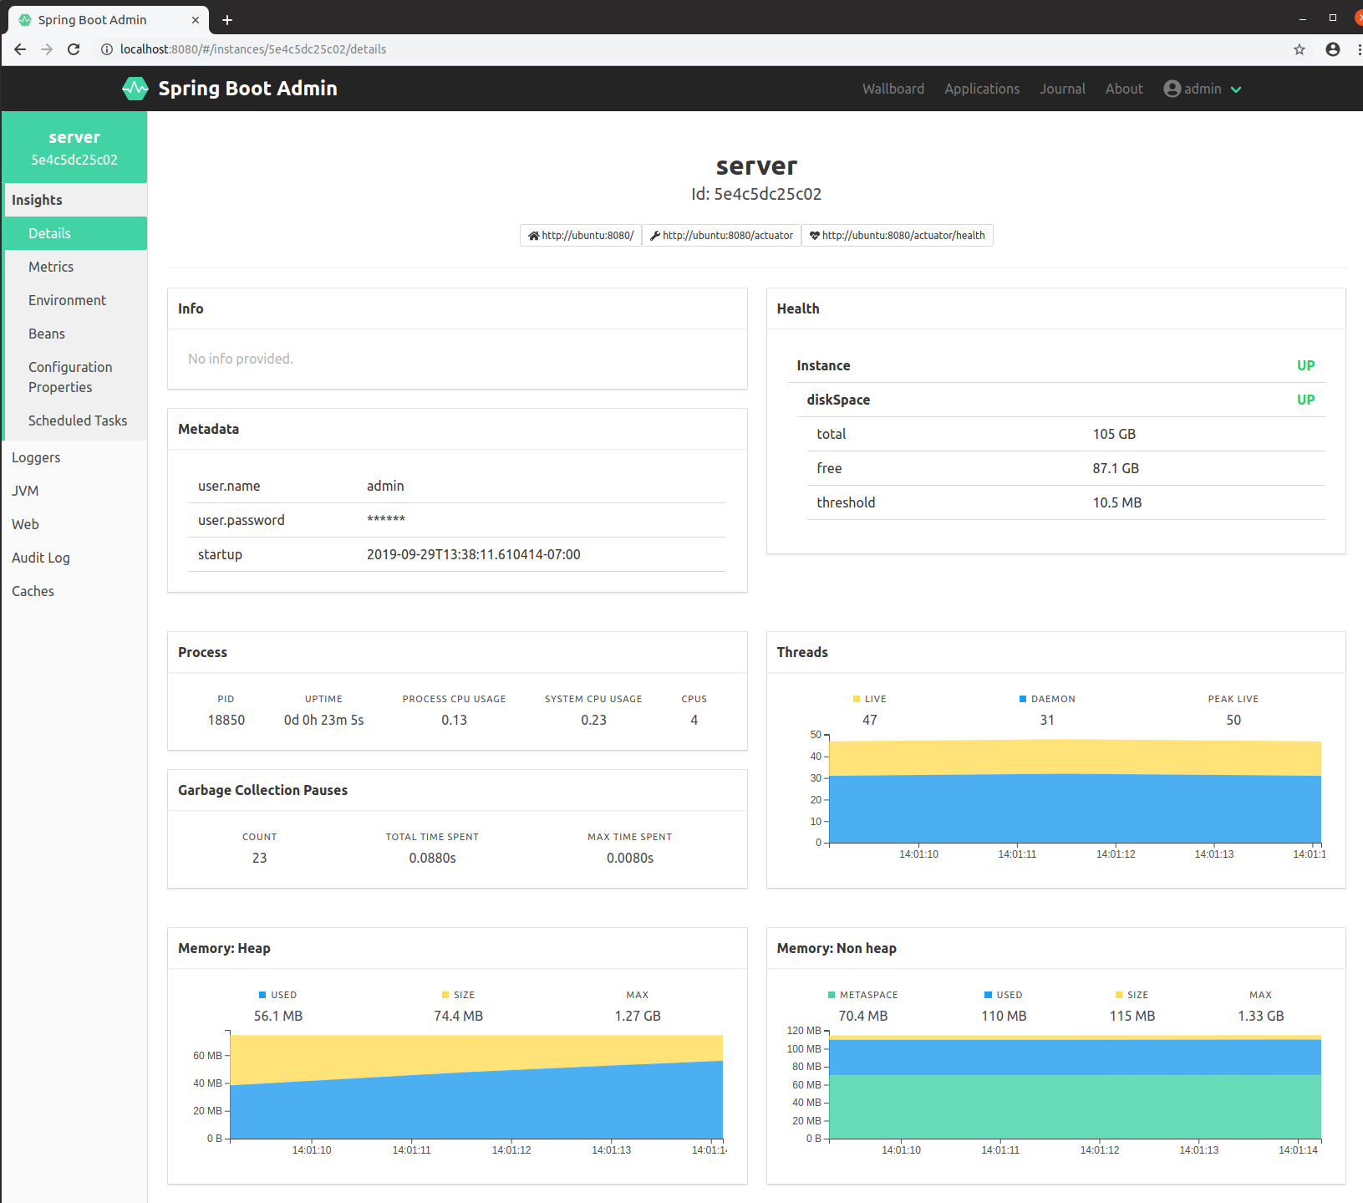Screen dimensions: 1363x1203
Task: Click the threshold value 10.5 MB
Action: (x=1117, y=502)
